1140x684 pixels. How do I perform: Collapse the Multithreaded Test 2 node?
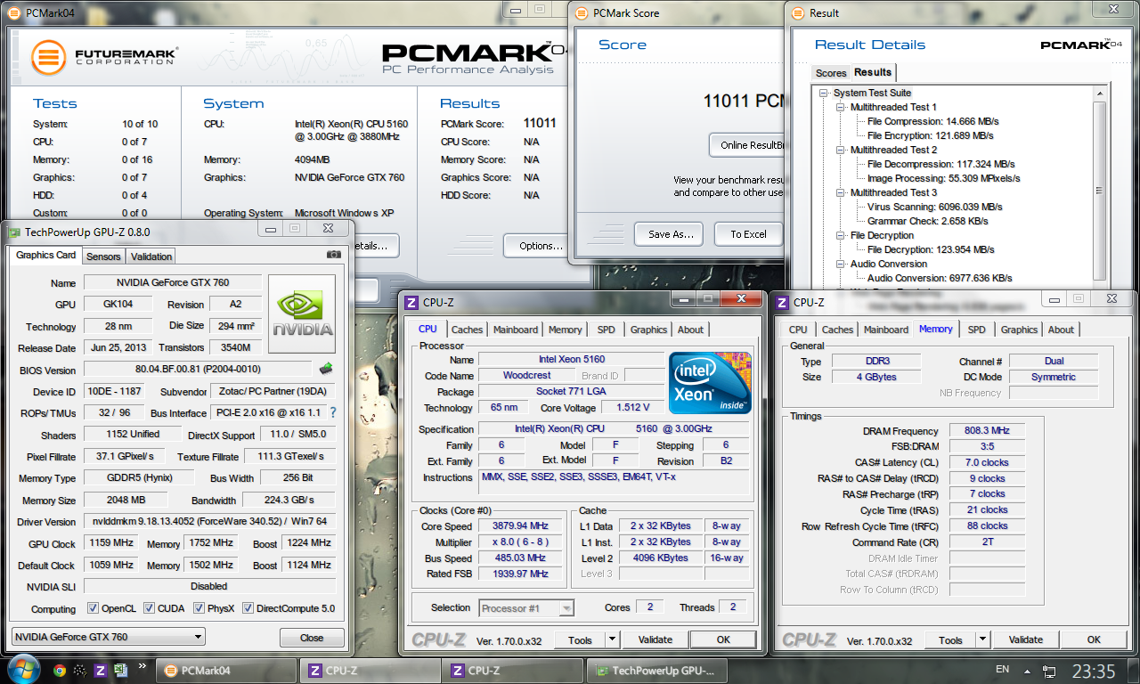[x=842, y=150]
